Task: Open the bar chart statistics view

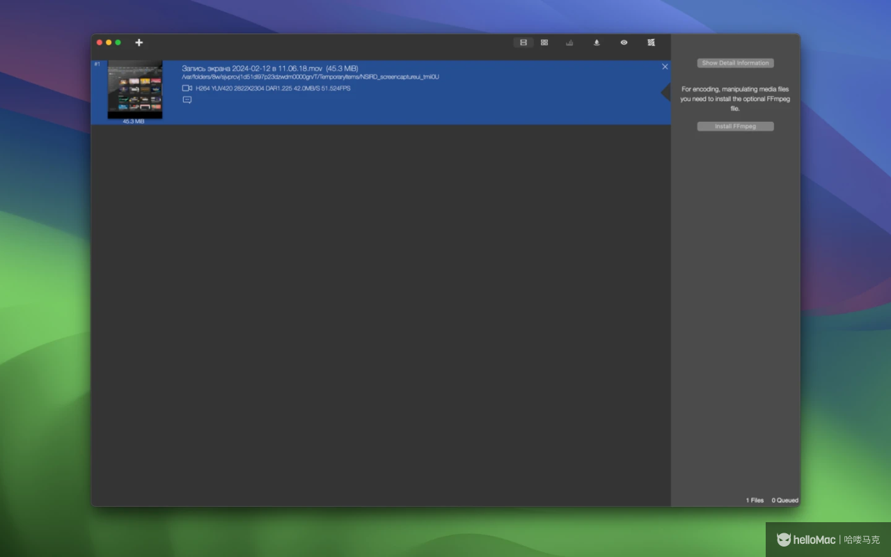Action: coord(569,42)
